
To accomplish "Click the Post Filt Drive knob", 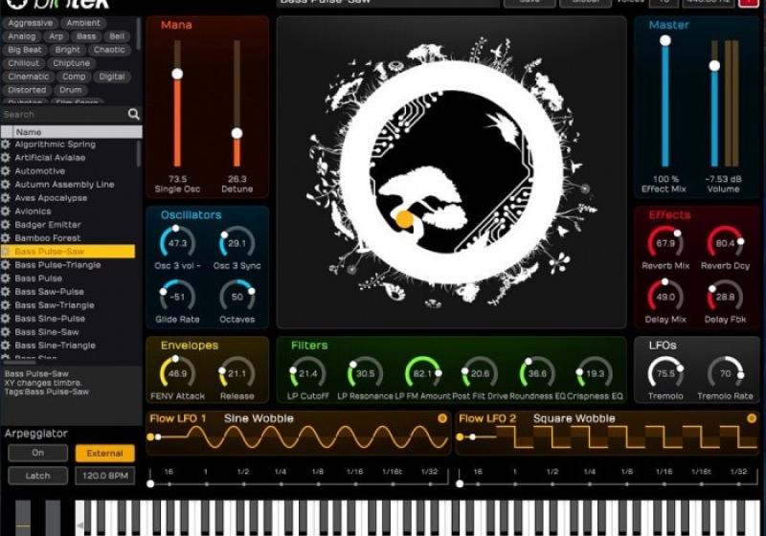I will (480, 373).
